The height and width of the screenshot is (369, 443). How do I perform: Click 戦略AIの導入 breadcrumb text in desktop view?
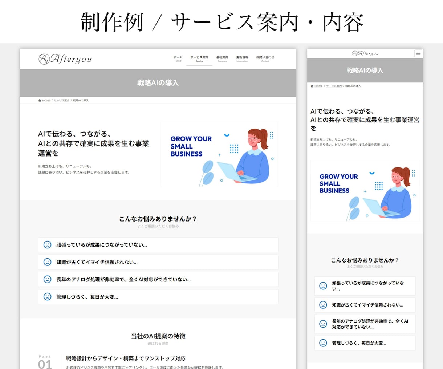pos(81,100)
